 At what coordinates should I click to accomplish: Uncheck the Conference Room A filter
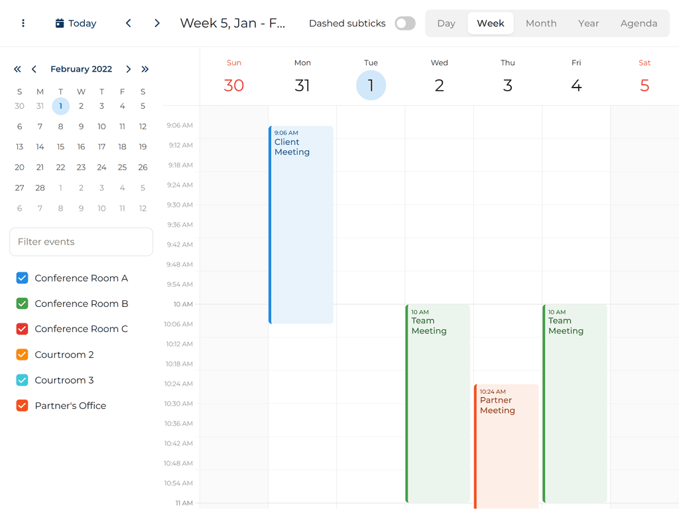point(22,278)
